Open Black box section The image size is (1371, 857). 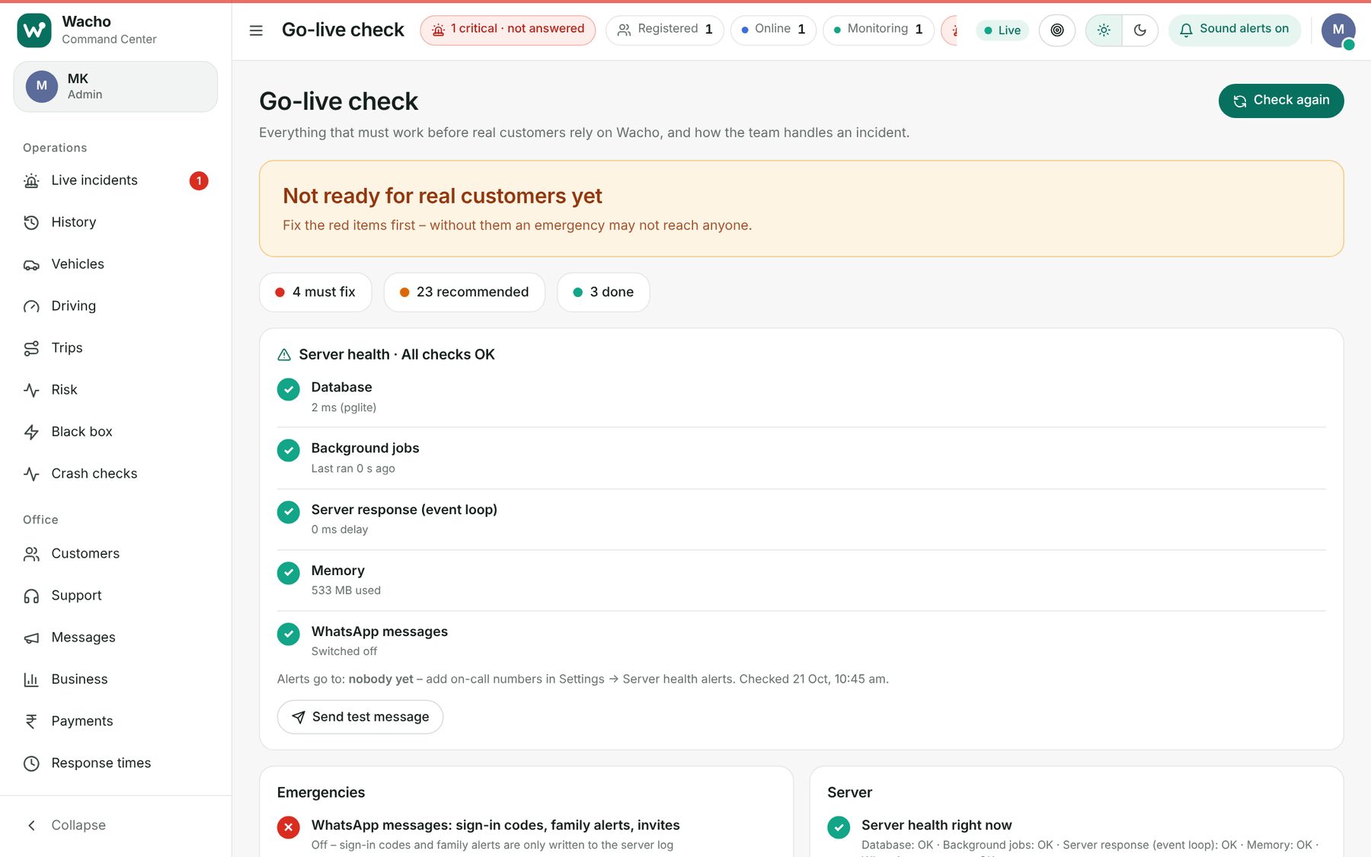coord(115,432)
